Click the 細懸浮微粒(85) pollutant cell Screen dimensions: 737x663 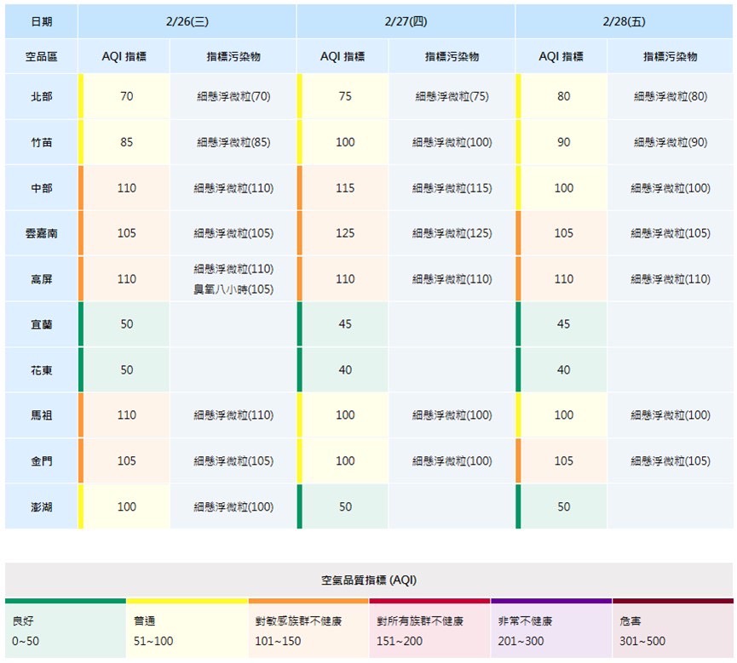(233, 142)
